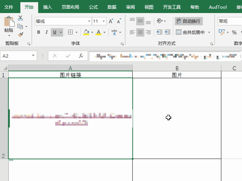Image resolution: width=242 pixels, height=181 pixels.
Task: Cancel formula entry X button
Action: coord(55,56)
